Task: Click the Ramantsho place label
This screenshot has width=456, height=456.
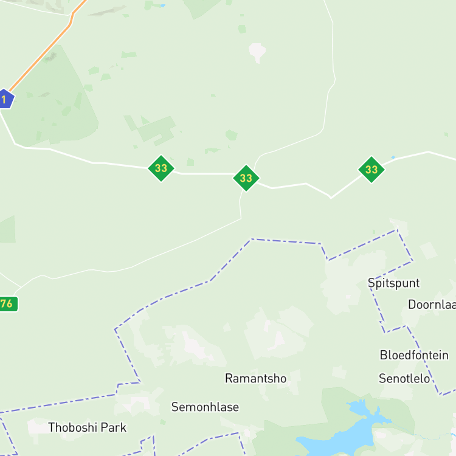Action: tap(255, 378)
